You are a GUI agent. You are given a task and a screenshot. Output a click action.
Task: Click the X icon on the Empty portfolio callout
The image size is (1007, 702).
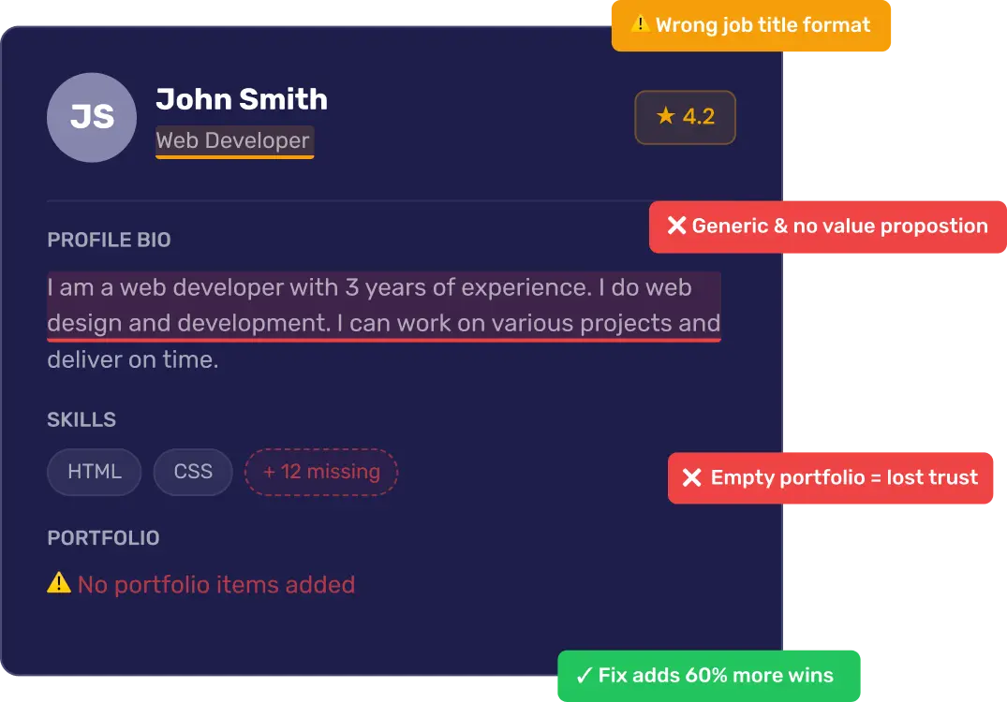pos(693,477)
